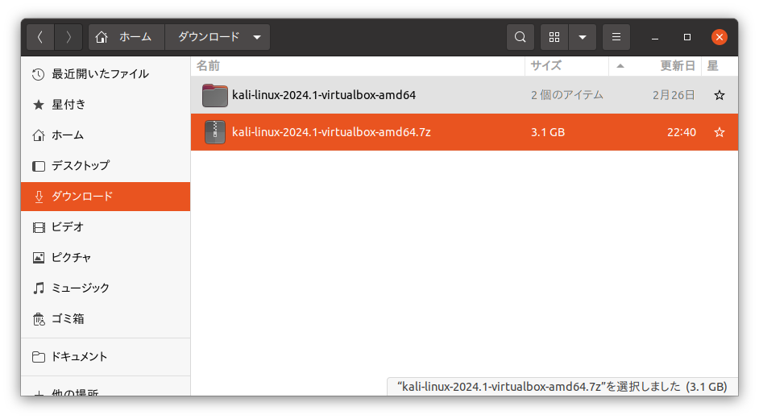Click the picture icon beside ピクチャ
The width and height of the screenshot is (759, 419).
[38, 257]
